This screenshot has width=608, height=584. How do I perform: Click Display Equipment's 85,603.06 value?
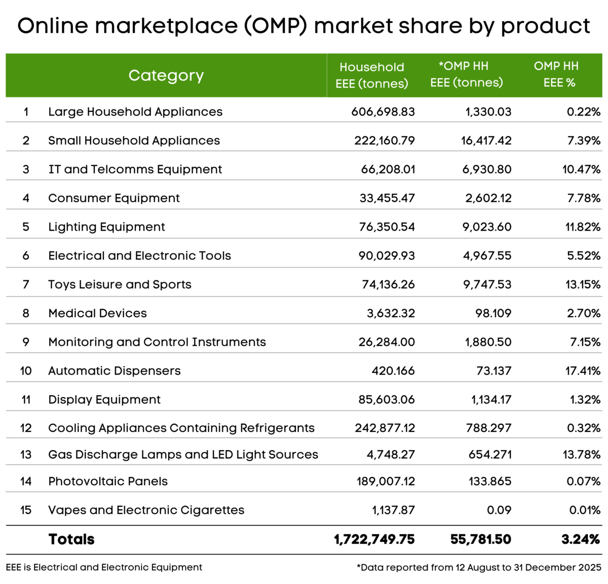pyautogui.click(x=386, y=400)
